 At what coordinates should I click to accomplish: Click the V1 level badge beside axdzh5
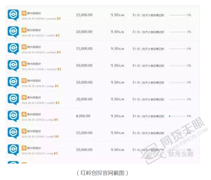(x=58, y=35)
